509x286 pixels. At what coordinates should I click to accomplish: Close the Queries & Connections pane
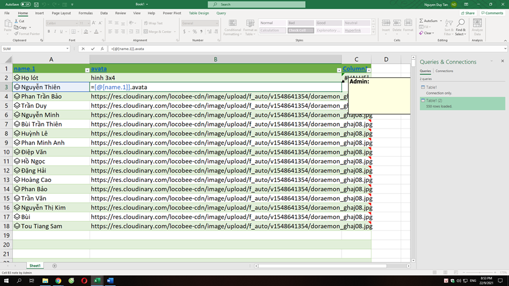click(x=503, y=61)
